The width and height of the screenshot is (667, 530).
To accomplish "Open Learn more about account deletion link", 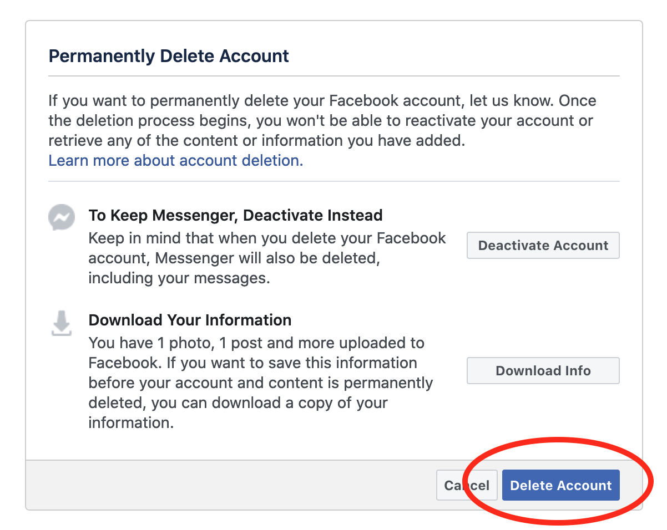I will [176, 161].
